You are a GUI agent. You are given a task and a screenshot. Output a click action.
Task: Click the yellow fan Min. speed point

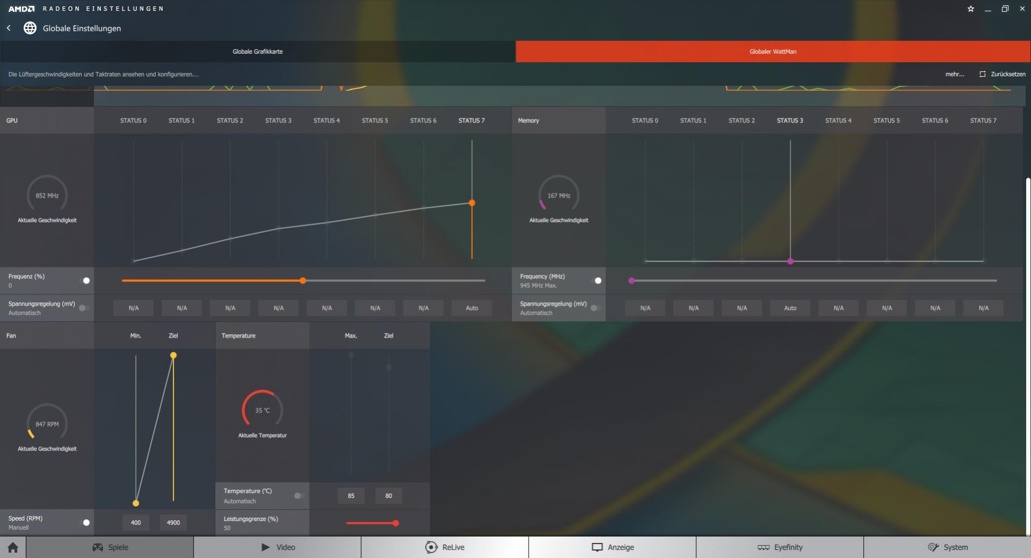pyautogui.click(x=136, y=503)
